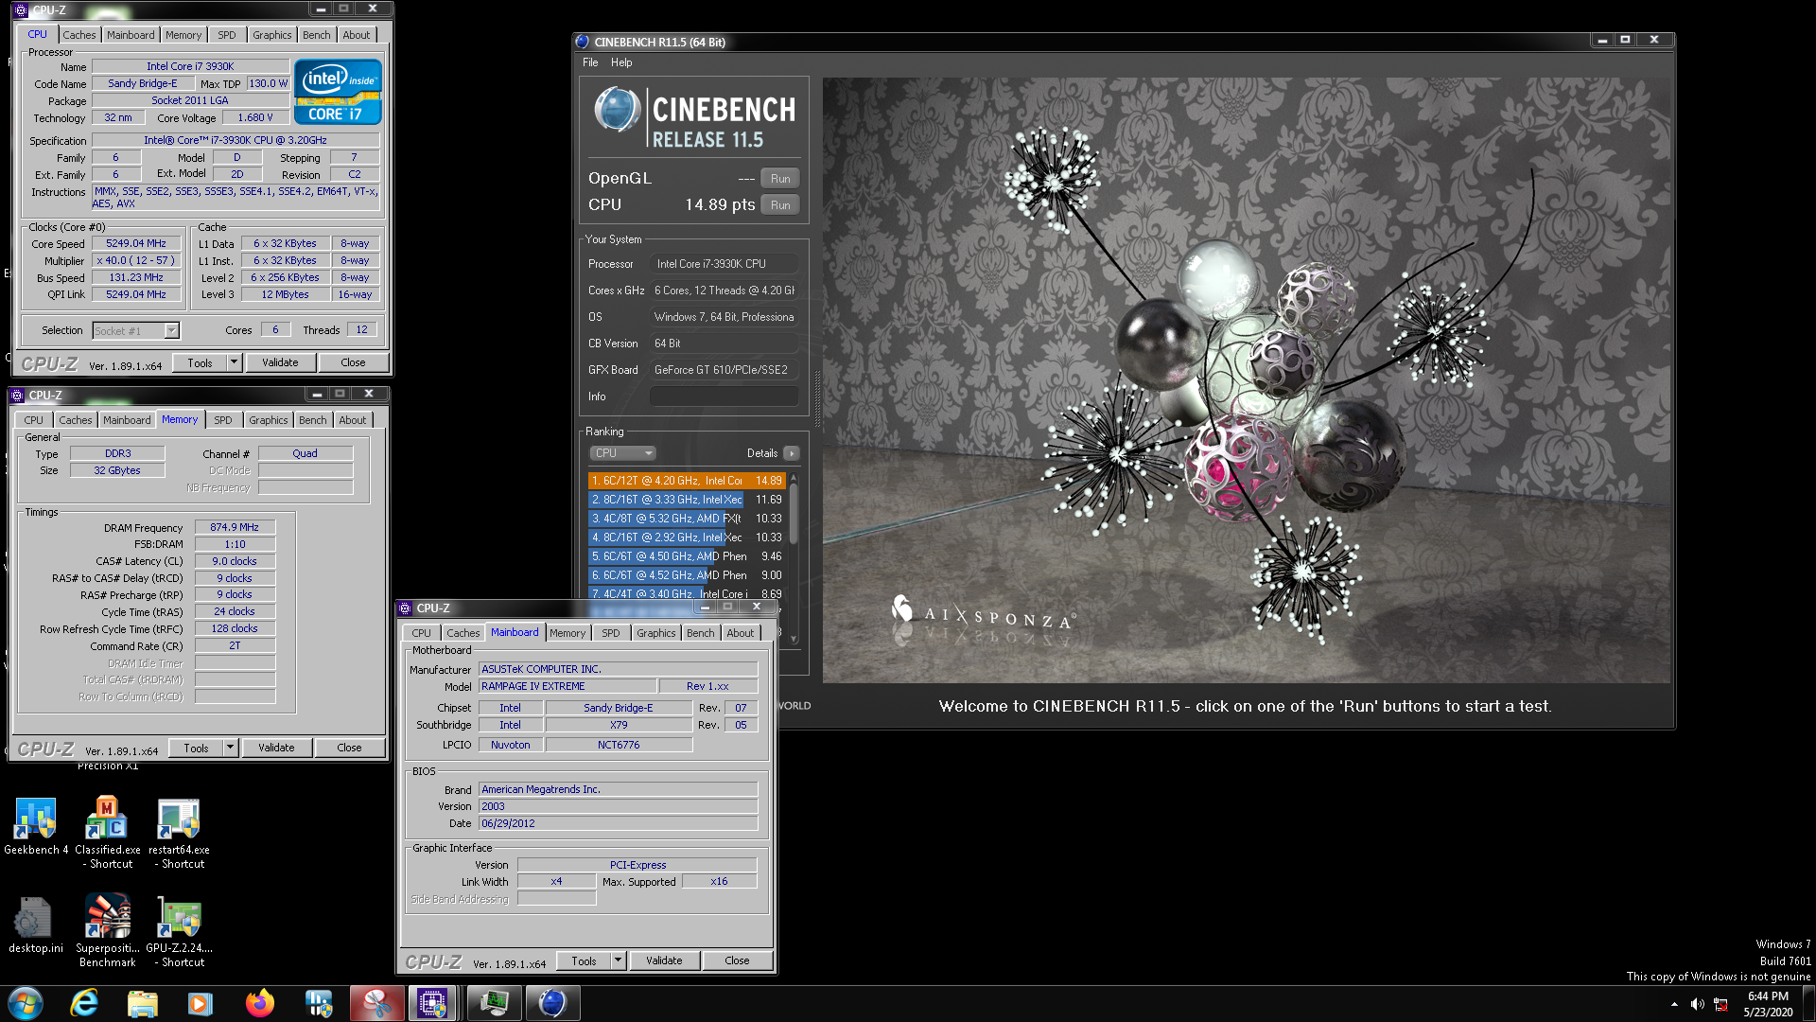The image size is (1816, 1022).
Task: Open the clock showing 6:44 PM
Action: (1768, 1004)
